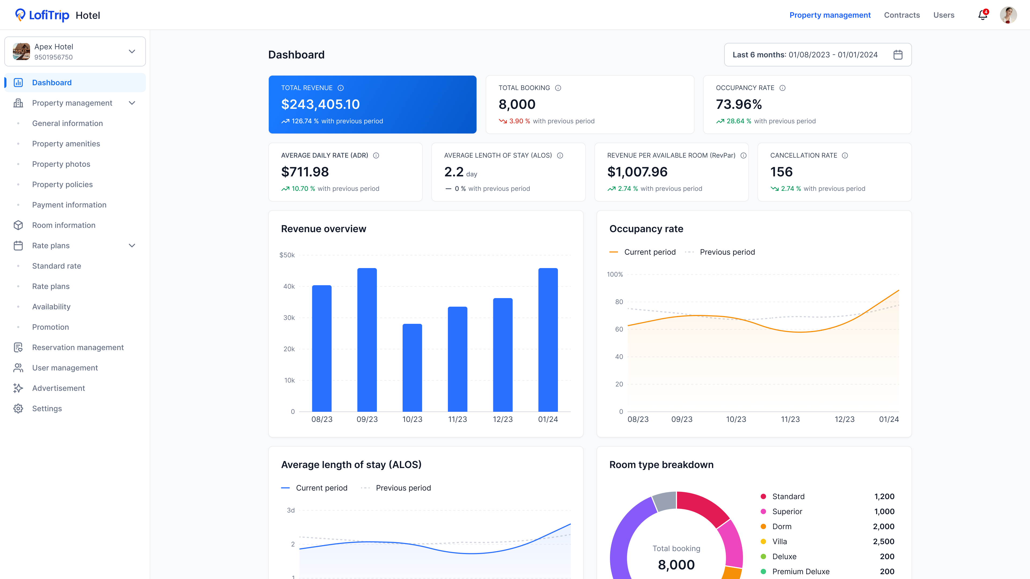Open Standard rate page

coord(56,266)
